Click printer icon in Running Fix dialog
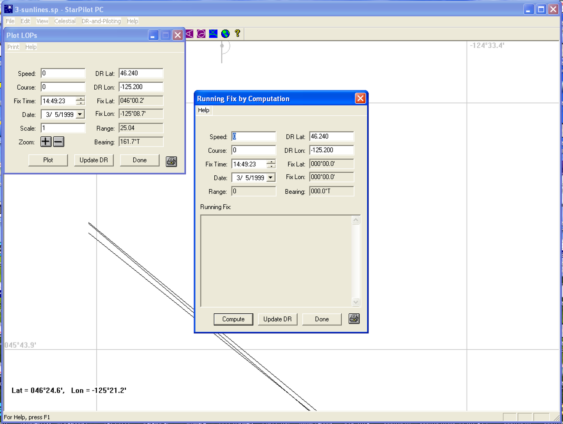Image resolution: width=563 pixels, height=424 pixels. click(354, 319)
